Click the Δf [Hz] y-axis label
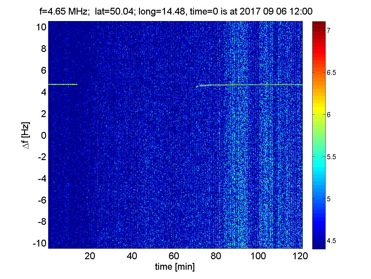This screenshot has height=279, width=371. [x=27, y=135]
